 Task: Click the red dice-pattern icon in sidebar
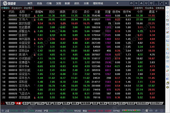(x=167, y=75)
